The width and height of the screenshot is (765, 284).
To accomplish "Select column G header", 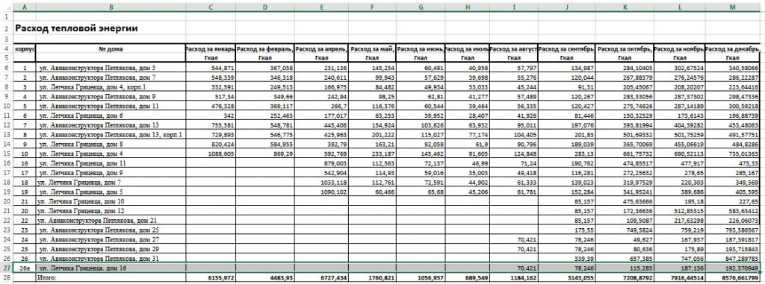I will (x=420, y=7).
